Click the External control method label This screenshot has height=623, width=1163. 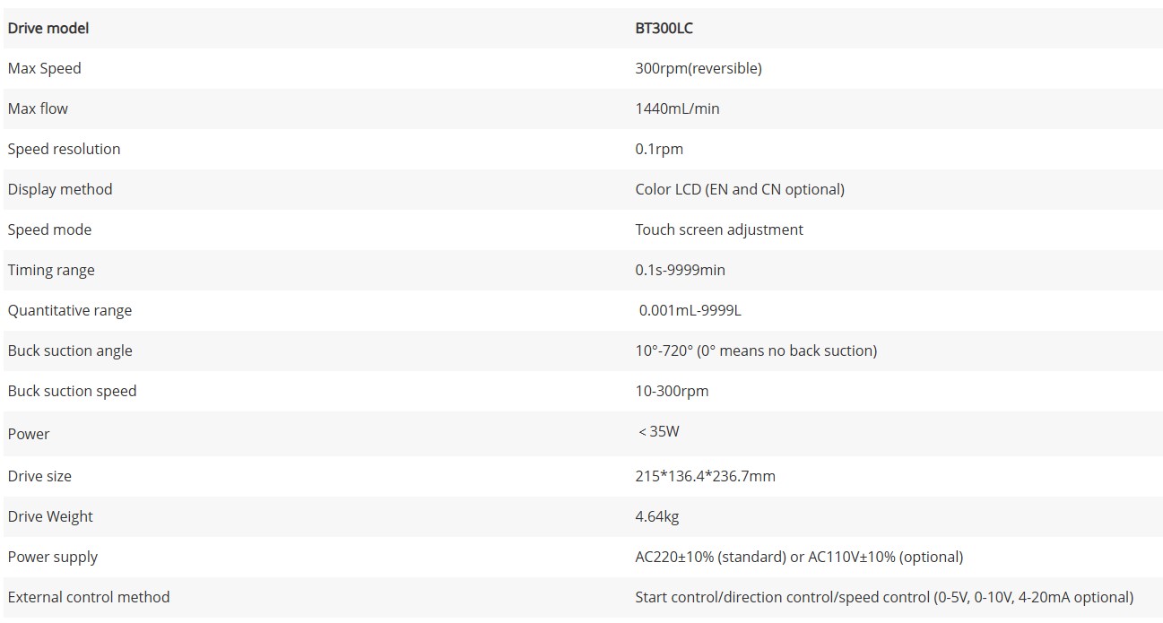click(89, 597)
